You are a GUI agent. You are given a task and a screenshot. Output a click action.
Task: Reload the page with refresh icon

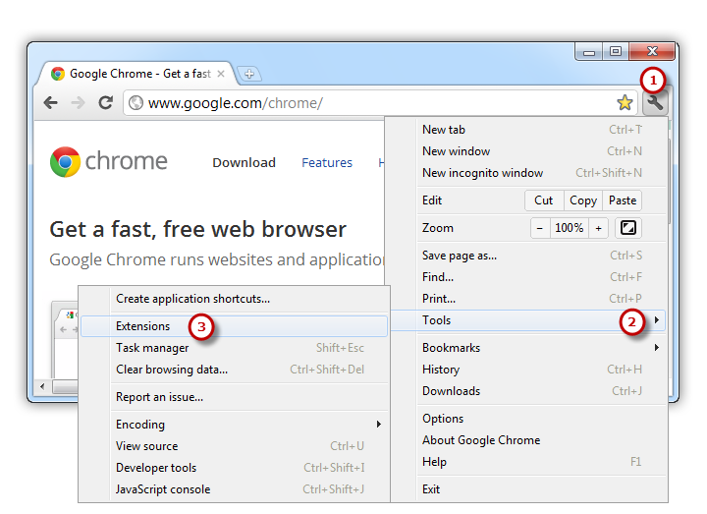point(105,103)
